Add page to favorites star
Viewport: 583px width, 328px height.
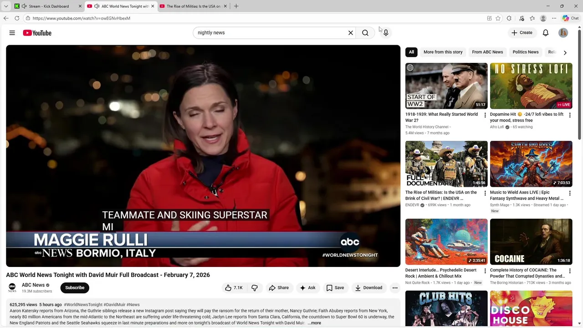click(x=498, y=18)
